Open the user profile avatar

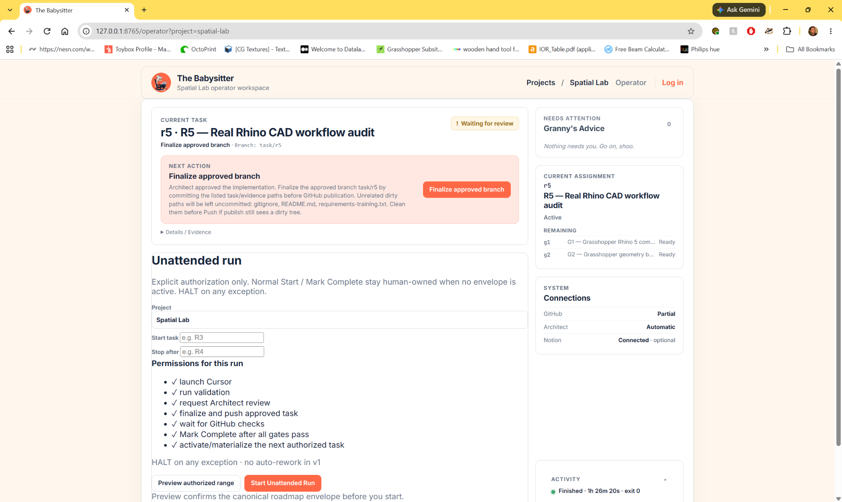813,31
